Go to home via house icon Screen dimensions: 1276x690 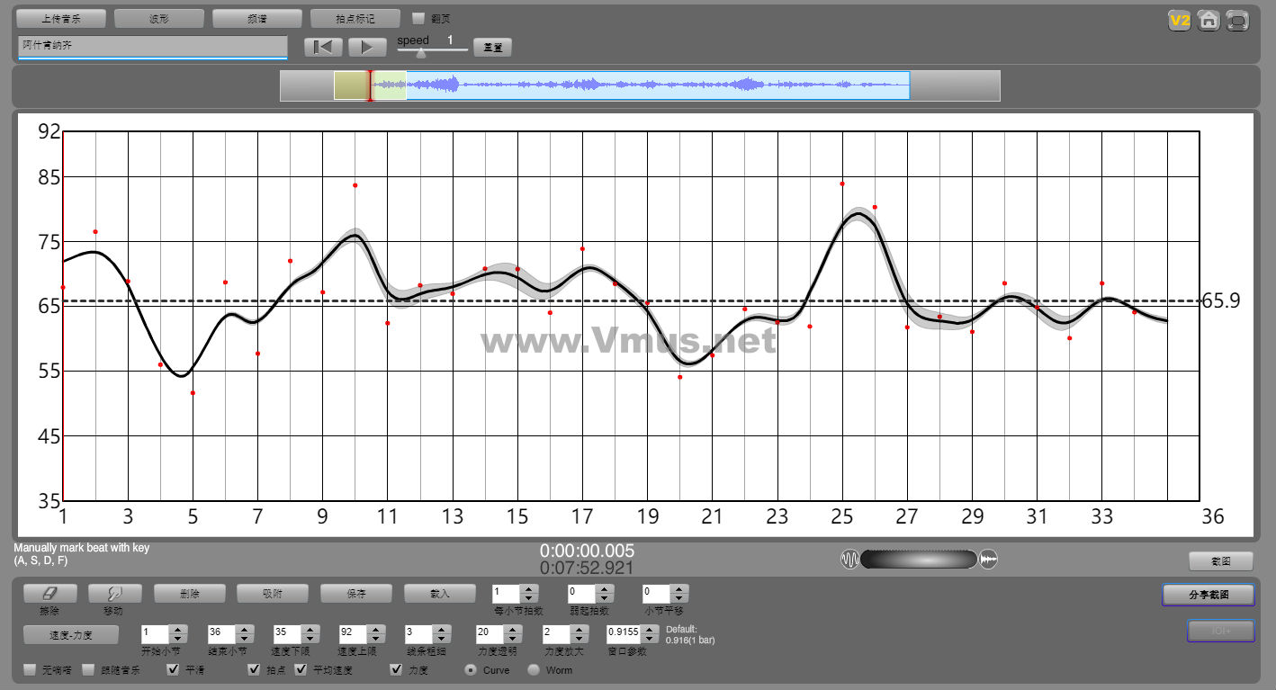point(1209,21)
